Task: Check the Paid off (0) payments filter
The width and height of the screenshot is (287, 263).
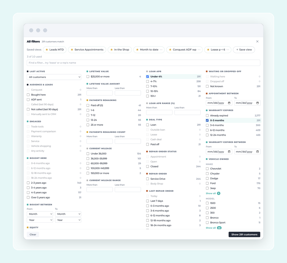Action: click(x=88, y=105)
